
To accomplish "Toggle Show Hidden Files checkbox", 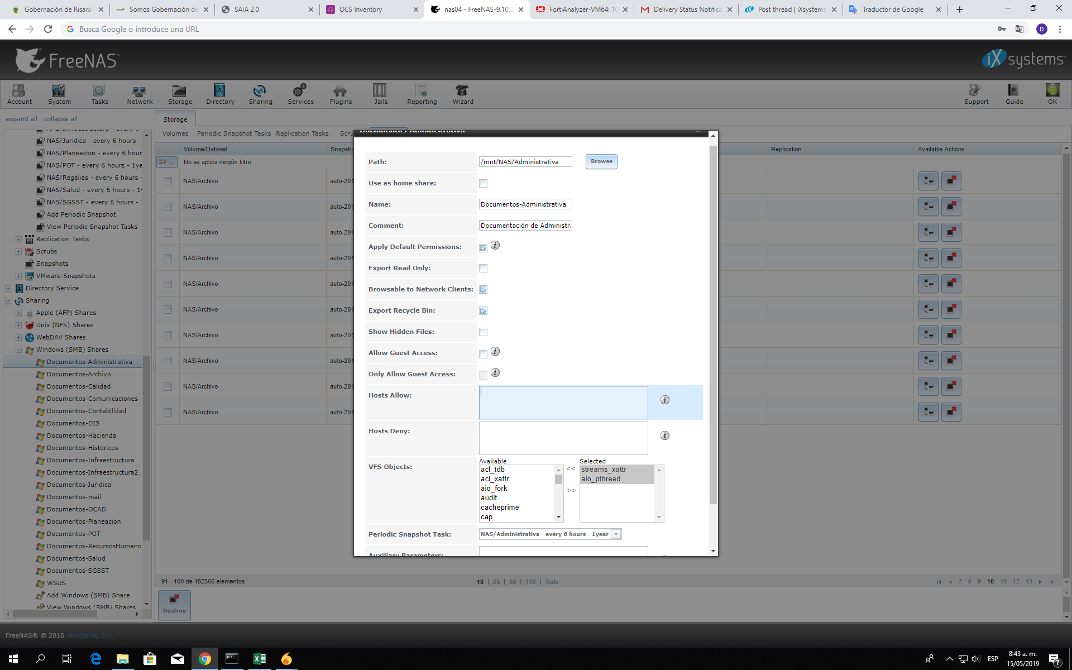I will [483, 332].
